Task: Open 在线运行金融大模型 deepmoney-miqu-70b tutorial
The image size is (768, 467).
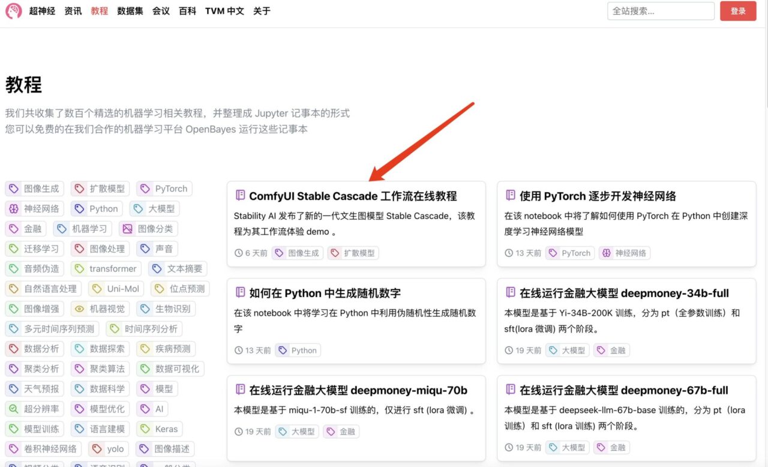Action: (358, 390)
